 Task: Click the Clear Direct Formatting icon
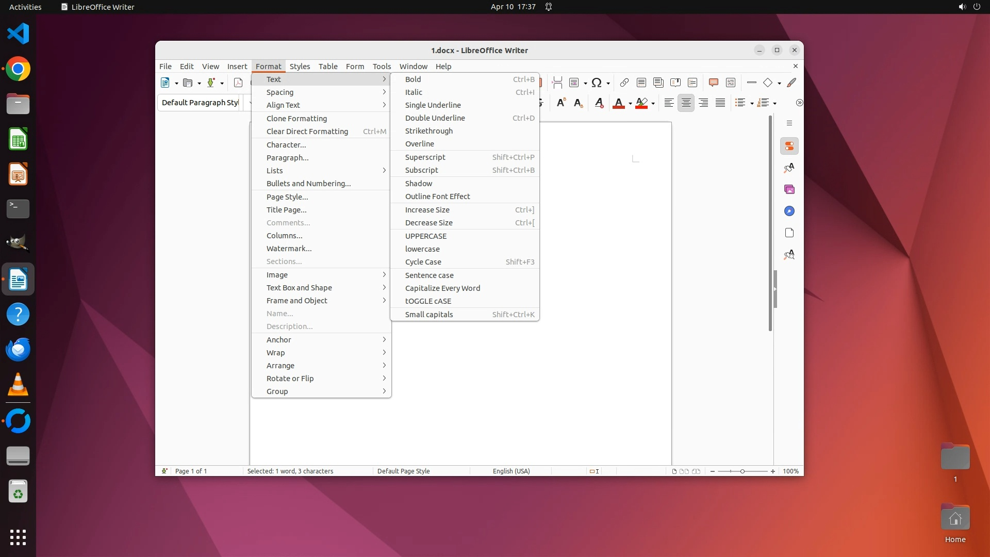599,103
